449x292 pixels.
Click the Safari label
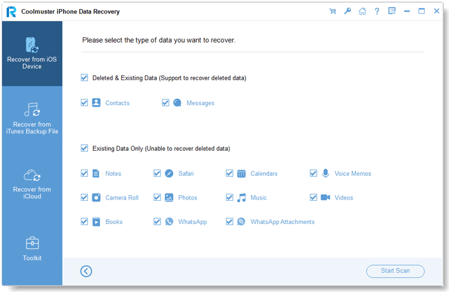pyautogui.click(x=186, y=174)
